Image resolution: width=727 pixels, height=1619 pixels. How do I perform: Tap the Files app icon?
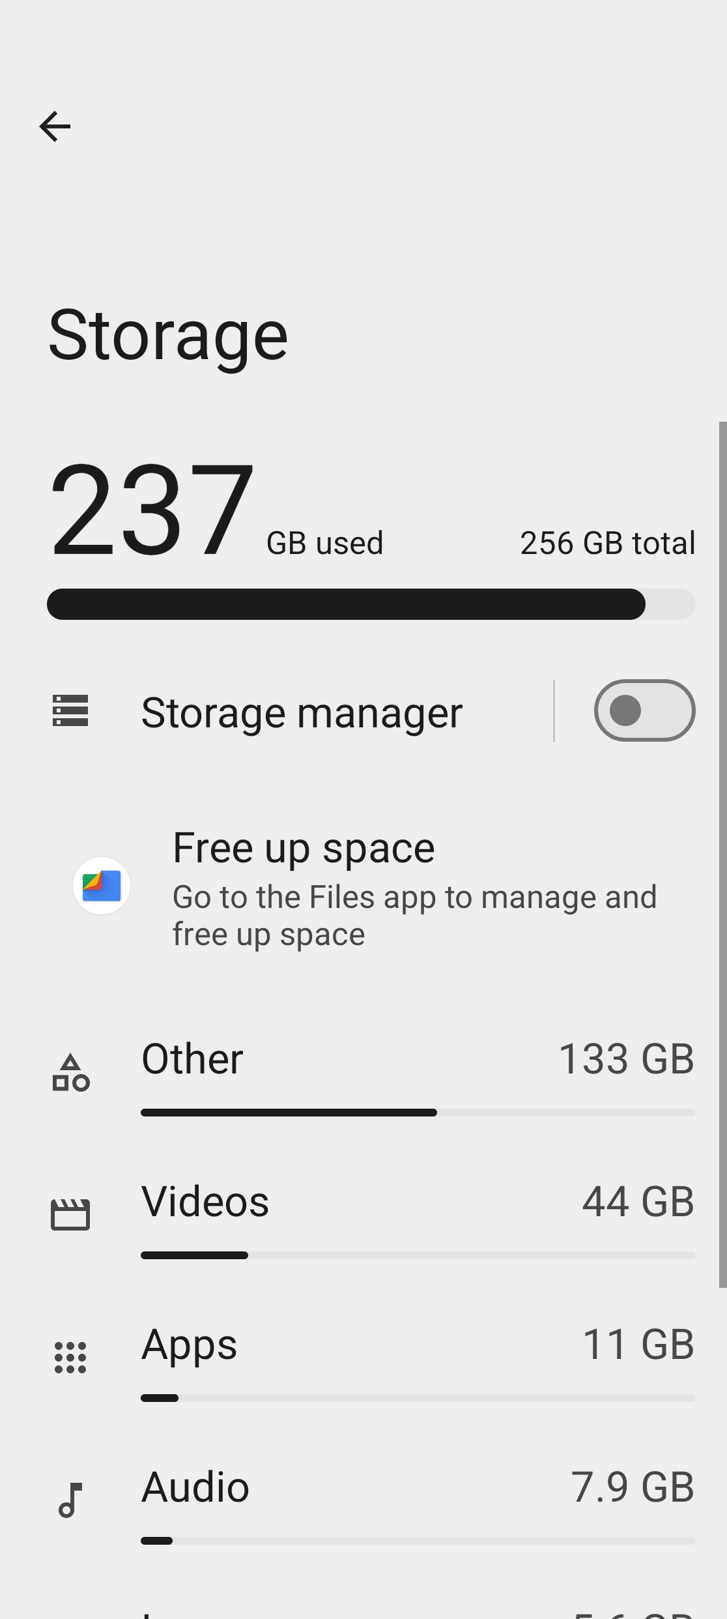[102, 886]
